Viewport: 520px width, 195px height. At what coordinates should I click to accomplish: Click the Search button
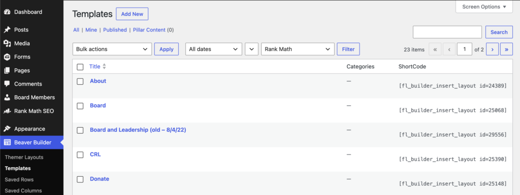pyautogui.click(x=499, y=32)
